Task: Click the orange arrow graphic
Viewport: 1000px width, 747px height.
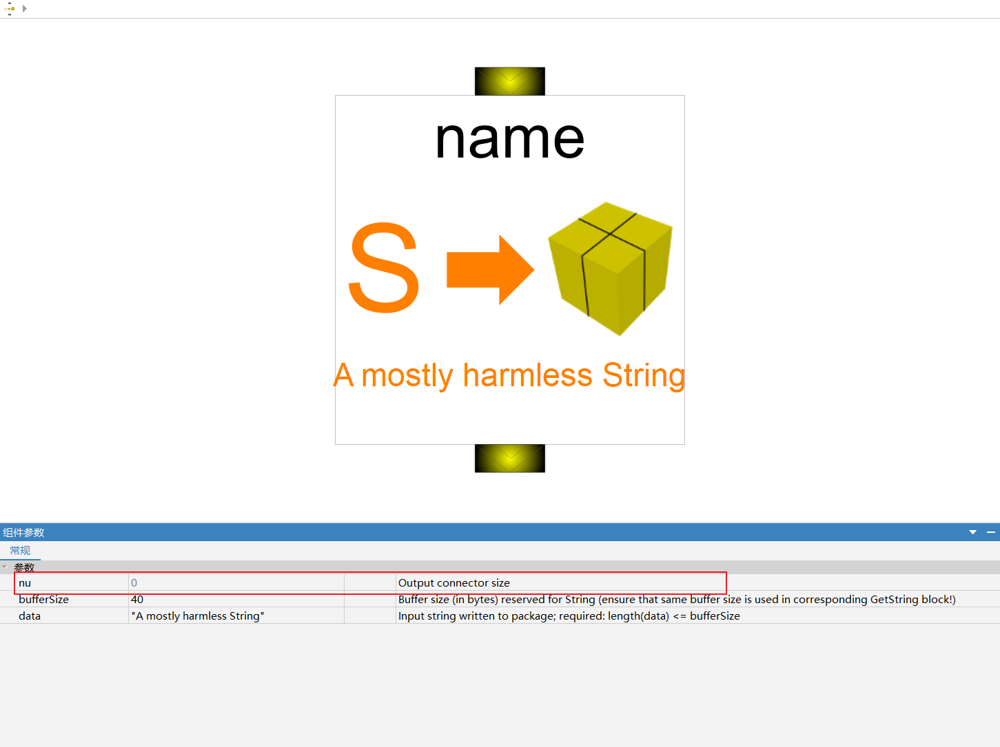Action: point(491,270)
